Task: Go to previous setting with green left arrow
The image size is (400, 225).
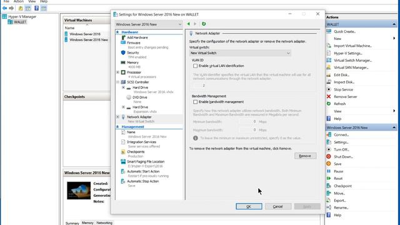Action: click(x=189, y=24)
